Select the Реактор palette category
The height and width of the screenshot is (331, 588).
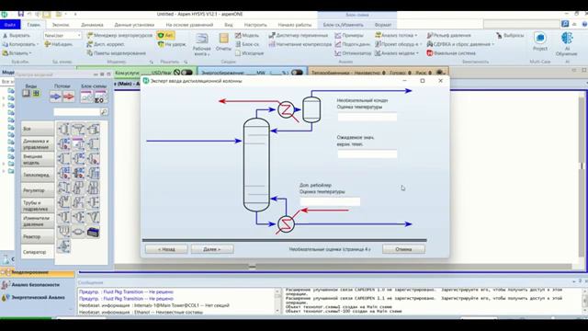coord(38,236)
